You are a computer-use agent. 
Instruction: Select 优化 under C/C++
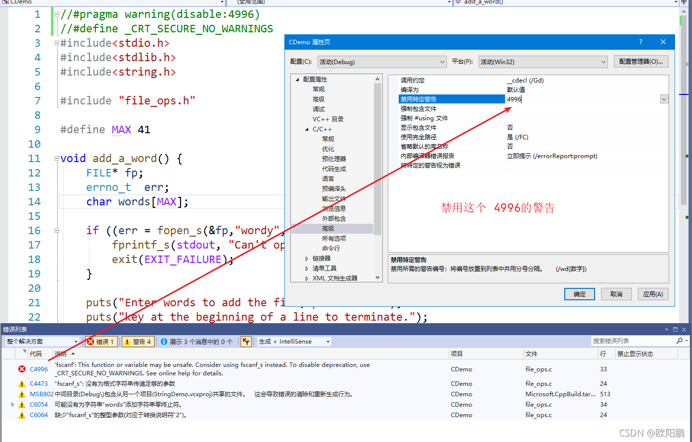click(x=328, y=149)
